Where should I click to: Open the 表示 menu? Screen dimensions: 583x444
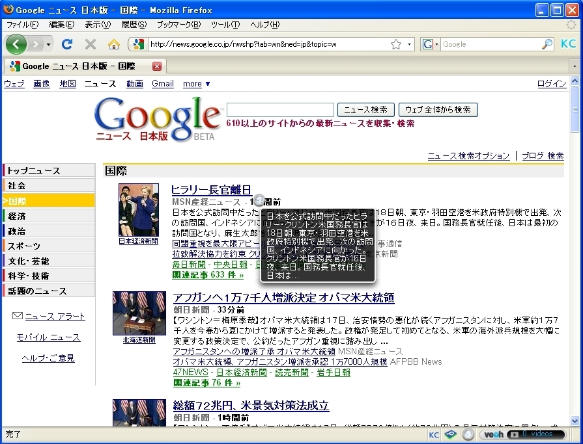click(x=98, y=25)
